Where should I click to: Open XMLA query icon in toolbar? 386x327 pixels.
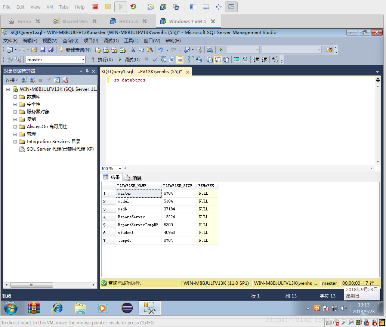[x=123, y=50]
